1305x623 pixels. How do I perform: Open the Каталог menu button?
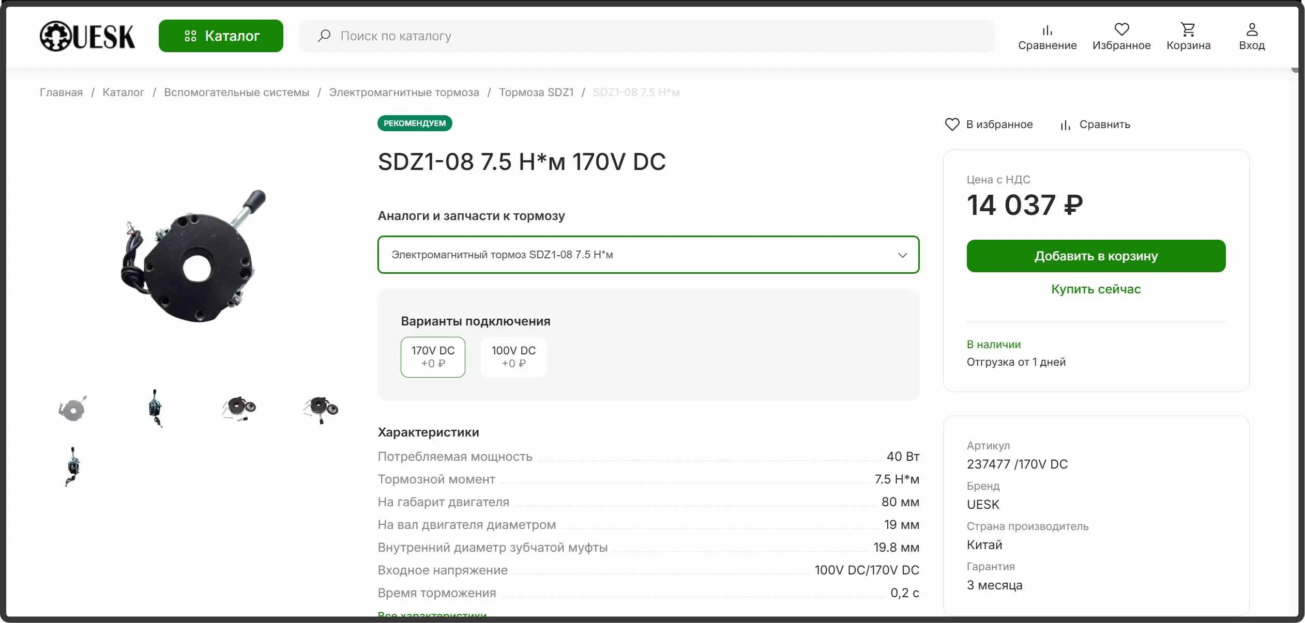(221, 36)
